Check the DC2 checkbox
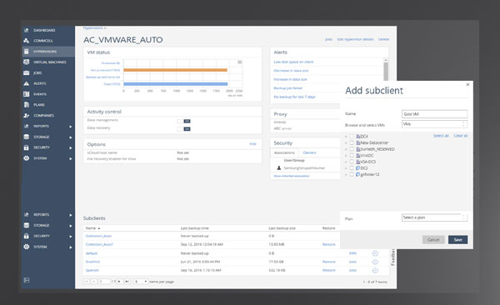 click(352, 167)
